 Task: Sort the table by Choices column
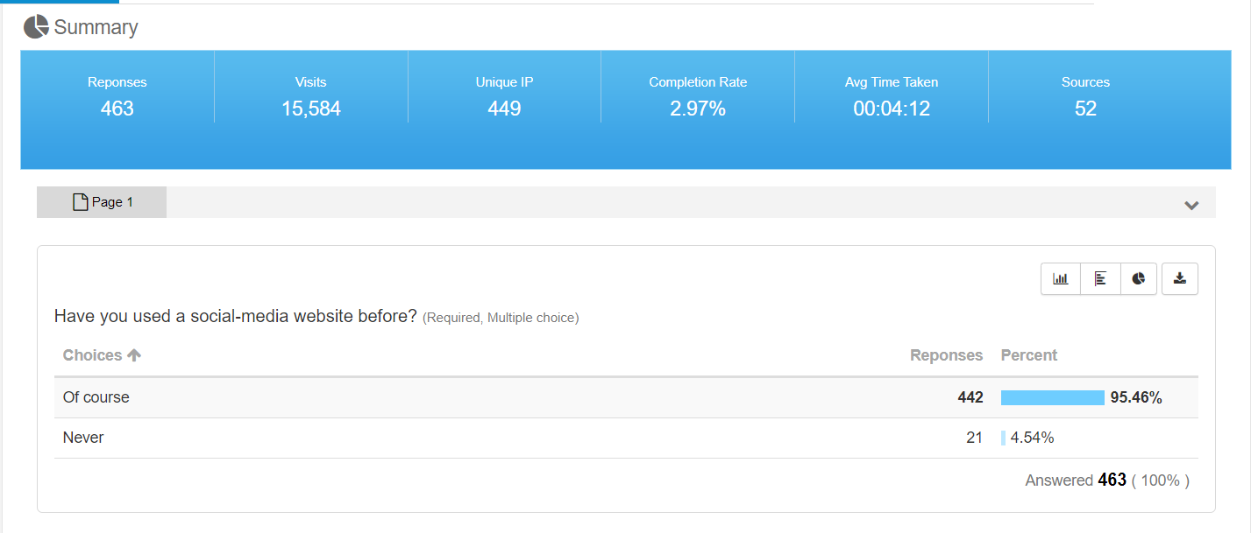pyautogui.click(x=92, y=355)
